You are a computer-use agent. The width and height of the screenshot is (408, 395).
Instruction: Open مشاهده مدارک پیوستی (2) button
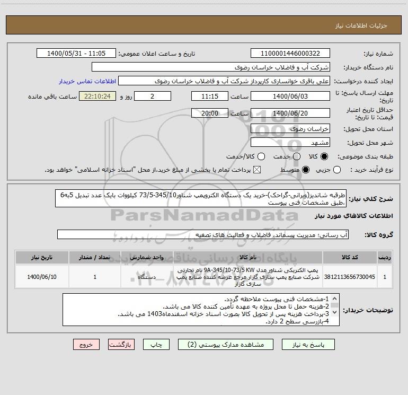pos(226,345)
